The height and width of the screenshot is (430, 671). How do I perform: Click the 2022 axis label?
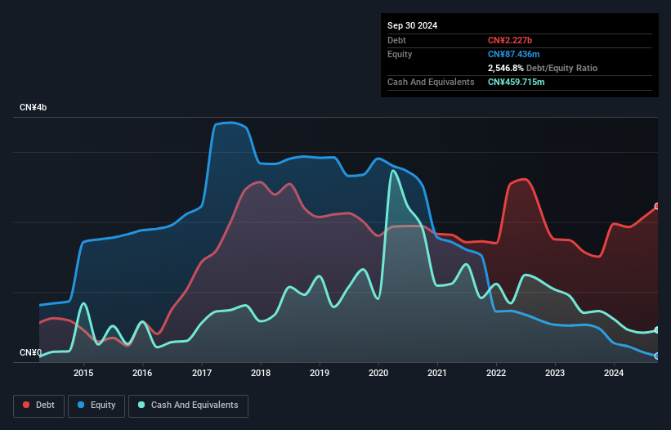(496, 373)
